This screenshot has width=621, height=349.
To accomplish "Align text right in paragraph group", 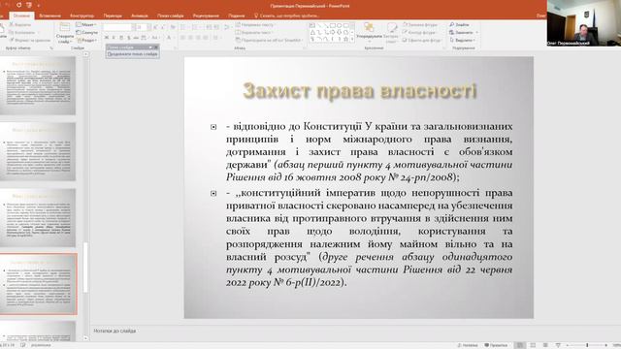I will pos(198,38).
